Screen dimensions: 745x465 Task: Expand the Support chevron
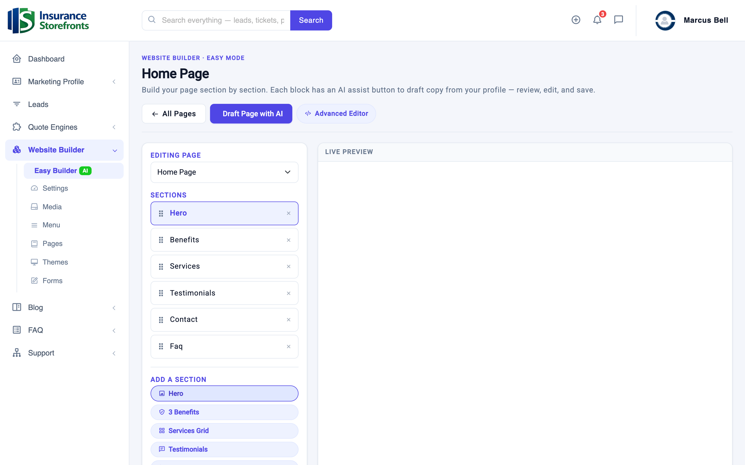114,353
